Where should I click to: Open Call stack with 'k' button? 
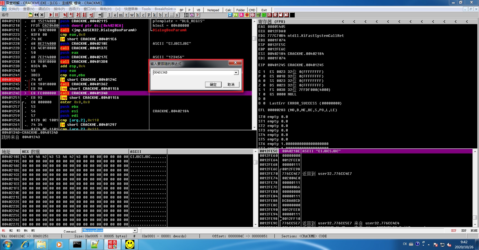pos(154,15)
